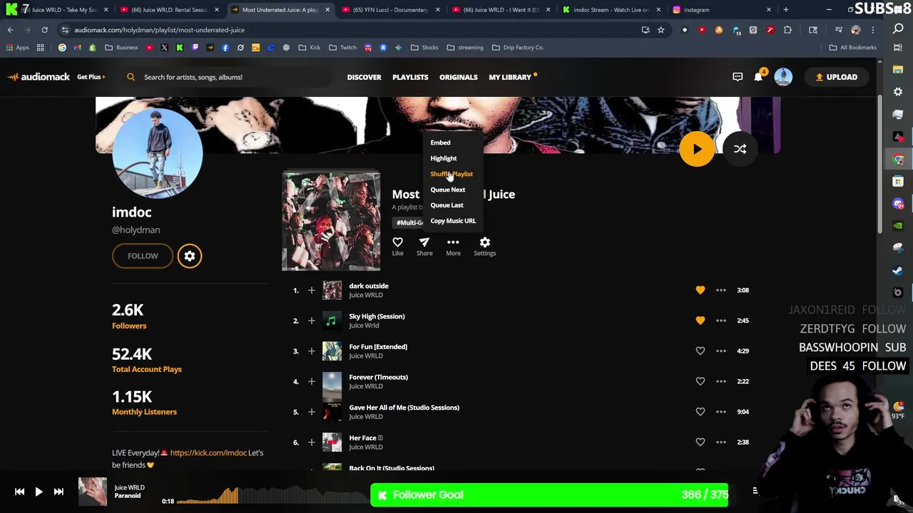Unlike the Sky High (Session) heart
The image size is (913, 513).
[x=700, y=321]
